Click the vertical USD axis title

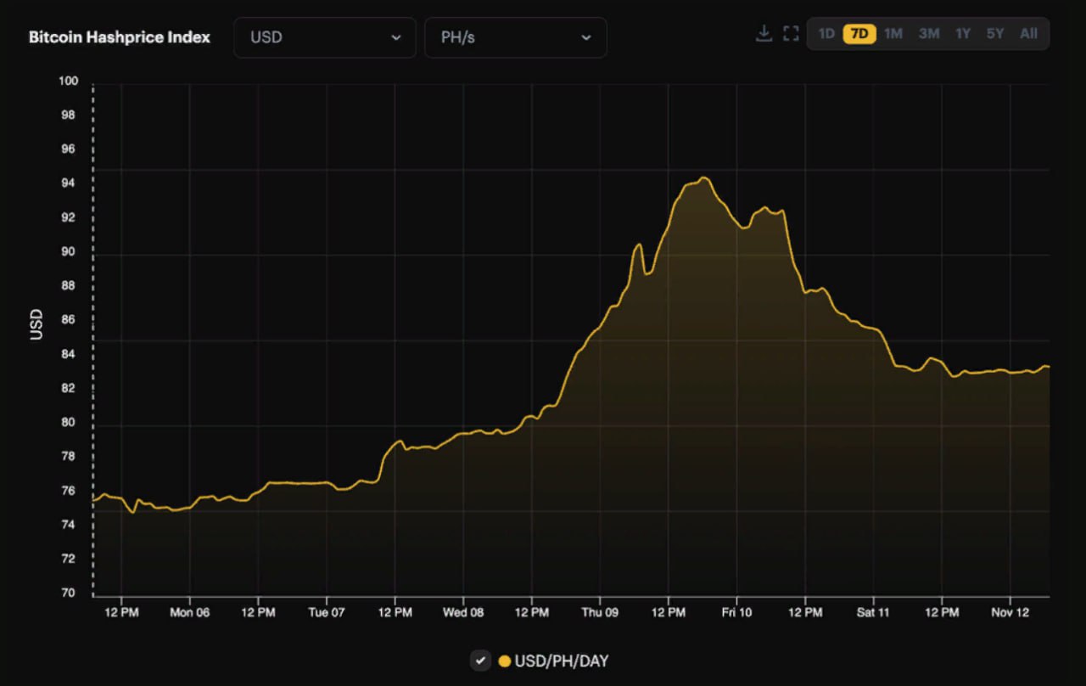(x=36, y=324)
